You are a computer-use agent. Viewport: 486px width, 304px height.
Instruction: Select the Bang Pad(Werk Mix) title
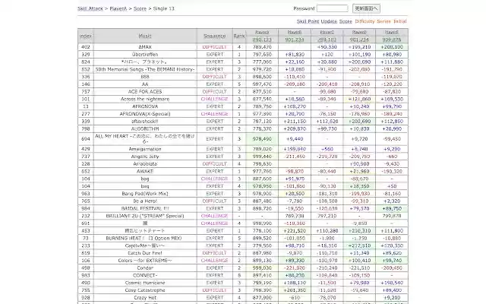coord(145,194)
